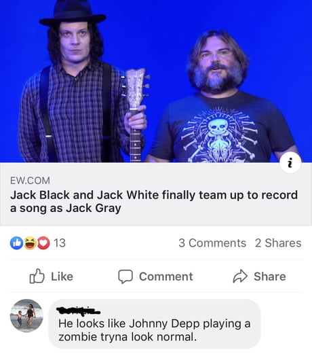Open the Jack Black and Jack White article headline
Image resolution: width=312 pixels, height=354 pixels.
[154, 202]
